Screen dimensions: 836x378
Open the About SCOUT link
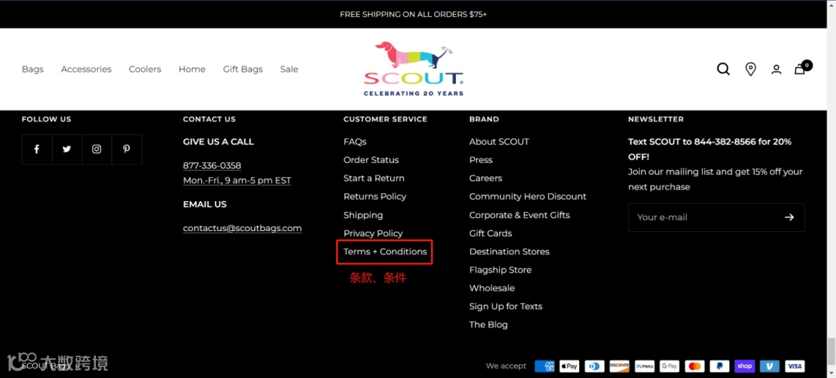pyautogui.click(x=499, y=141)
